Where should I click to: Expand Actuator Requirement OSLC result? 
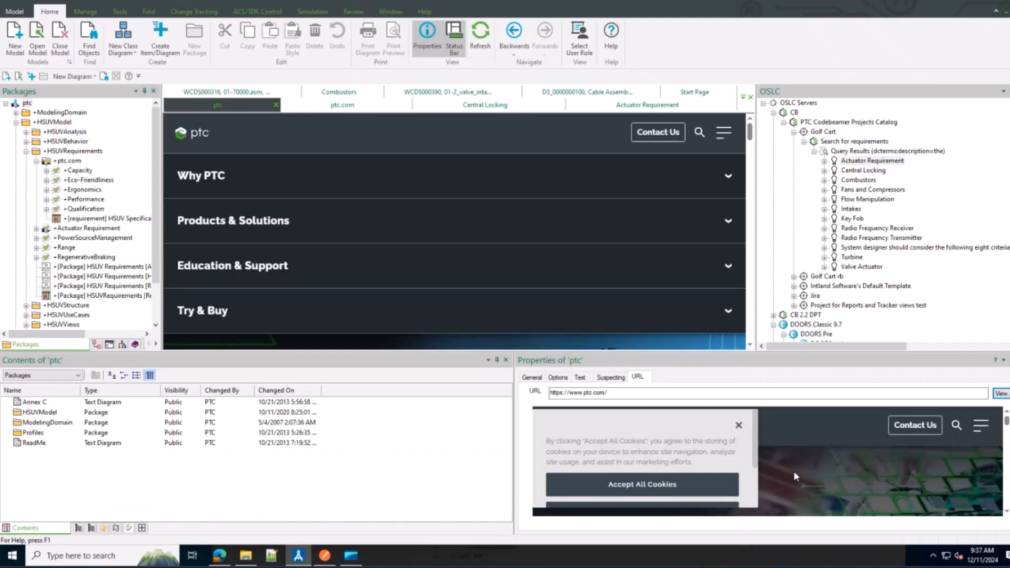coord(824,161)
